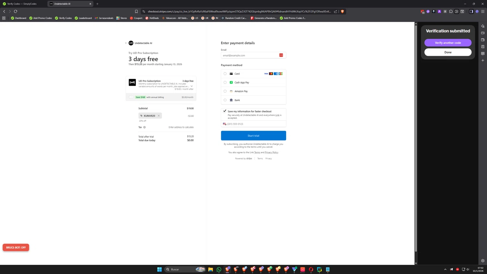Open Coupert bookmark
Viewport: 487px width, 274px height.
point(136,18)
